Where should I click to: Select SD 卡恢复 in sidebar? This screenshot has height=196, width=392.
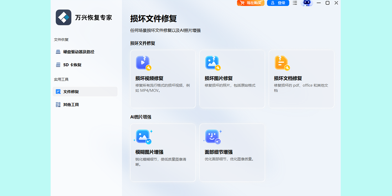click(72, 65)
